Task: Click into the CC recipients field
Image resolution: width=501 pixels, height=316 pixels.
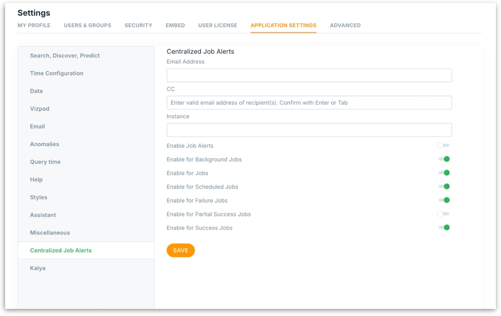Action: (x=309, y=103)
